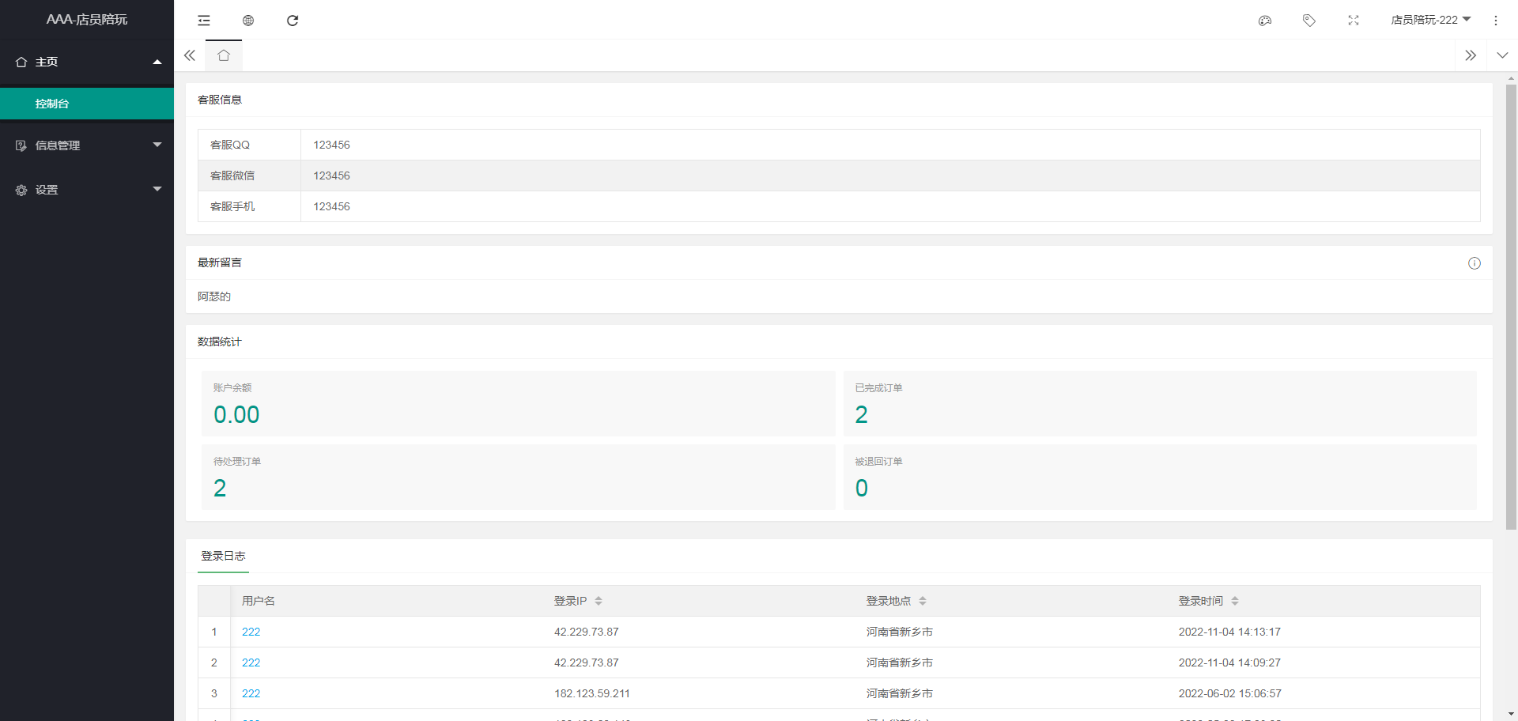Screen dimensions: 1518x721
Task: Click the scrollbar up arrow
Action: pos(1511,78)
